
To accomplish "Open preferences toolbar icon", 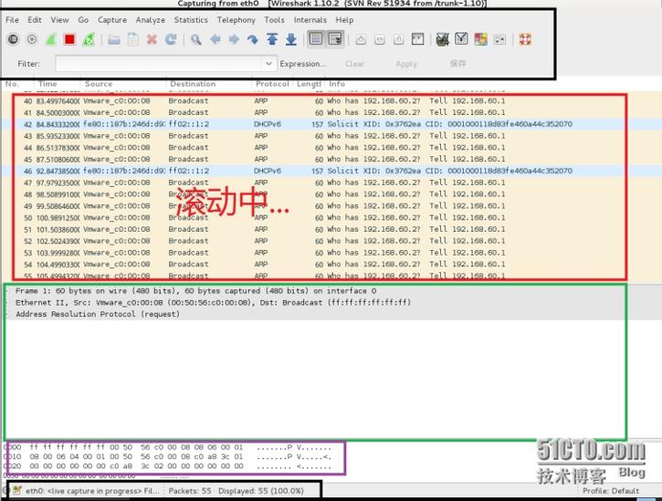I will pyautogui.click(x=499, y=39).
